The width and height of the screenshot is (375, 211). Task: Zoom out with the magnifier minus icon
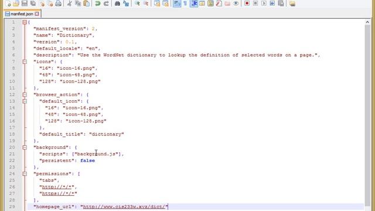146,4
